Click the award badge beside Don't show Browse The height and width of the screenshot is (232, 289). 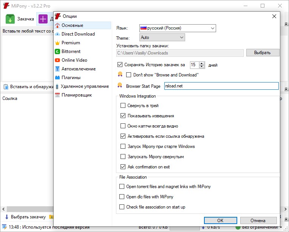tap(120, 74)
